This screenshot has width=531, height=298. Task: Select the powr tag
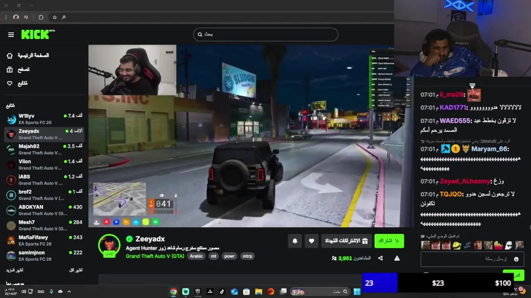pos(229,256)
